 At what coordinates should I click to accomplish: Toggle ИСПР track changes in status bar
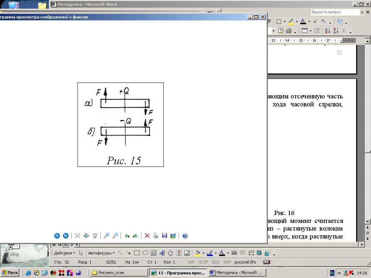pos(203,262)
